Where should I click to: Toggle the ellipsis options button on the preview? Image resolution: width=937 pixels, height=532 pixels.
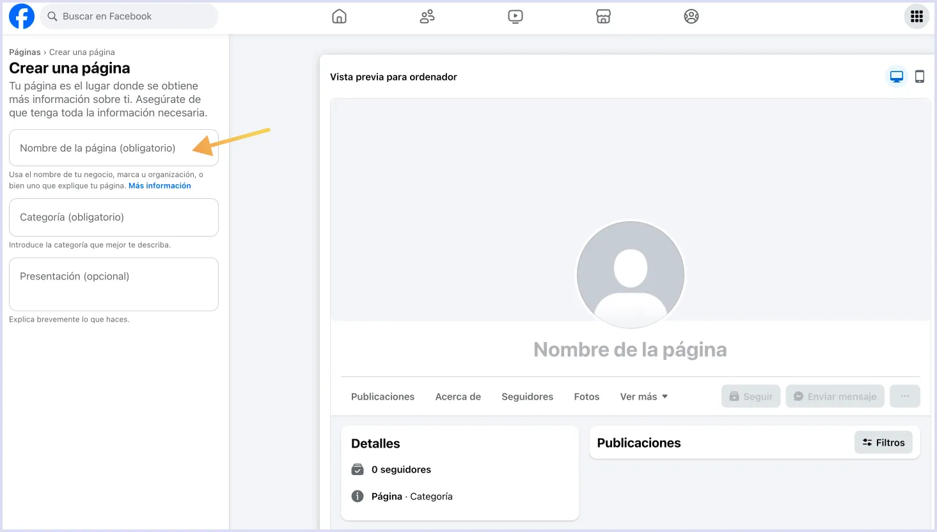click(x=904, y=396)
